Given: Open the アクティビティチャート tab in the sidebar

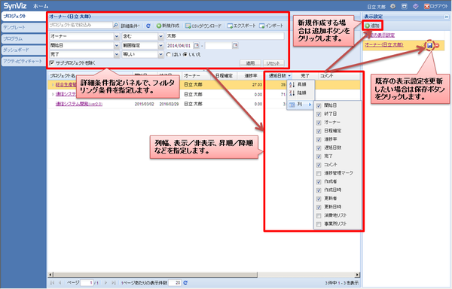Looking at the screenshot, I should [23, 61].
